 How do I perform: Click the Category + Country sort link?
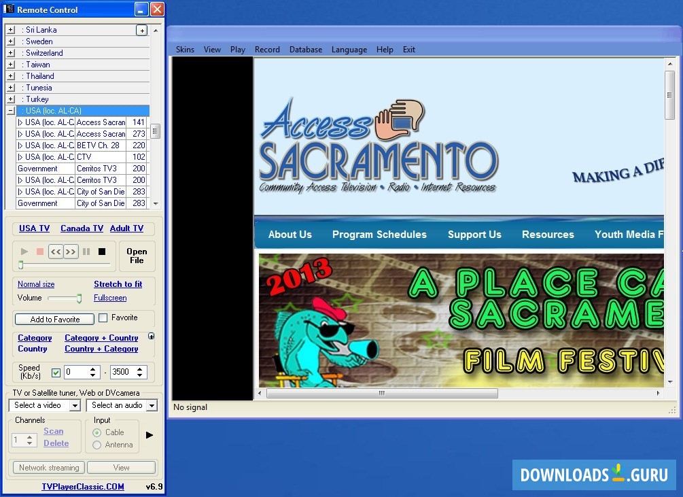click(101, 338)
